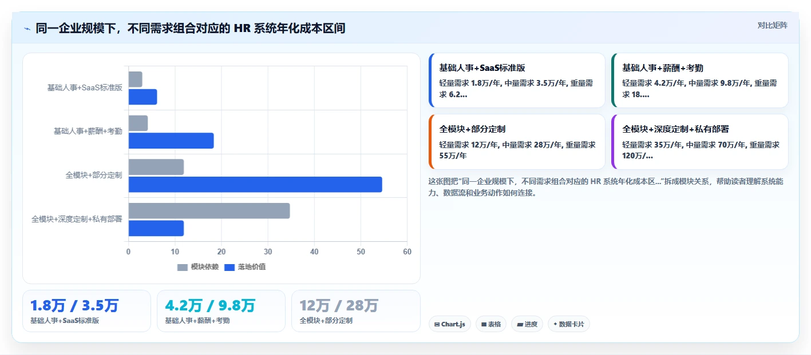Screen dimensions: 811x355
Task: Select the 进度 tag chip
Action: (527, 324)
